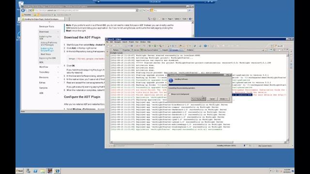This screenshot has width=310, height=174.
Task: Click the Eclipse New file toolbar icon
Action: point(108,46)
